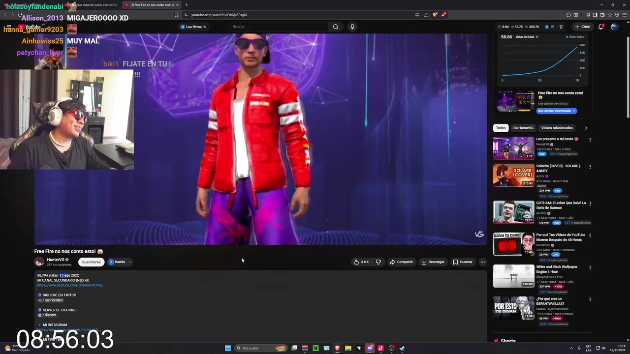The width and height of the screenshot is (630, 354).
Task: Open options for Por qué eres un ESPANTAVIEJAS
Action: point(590,299)
